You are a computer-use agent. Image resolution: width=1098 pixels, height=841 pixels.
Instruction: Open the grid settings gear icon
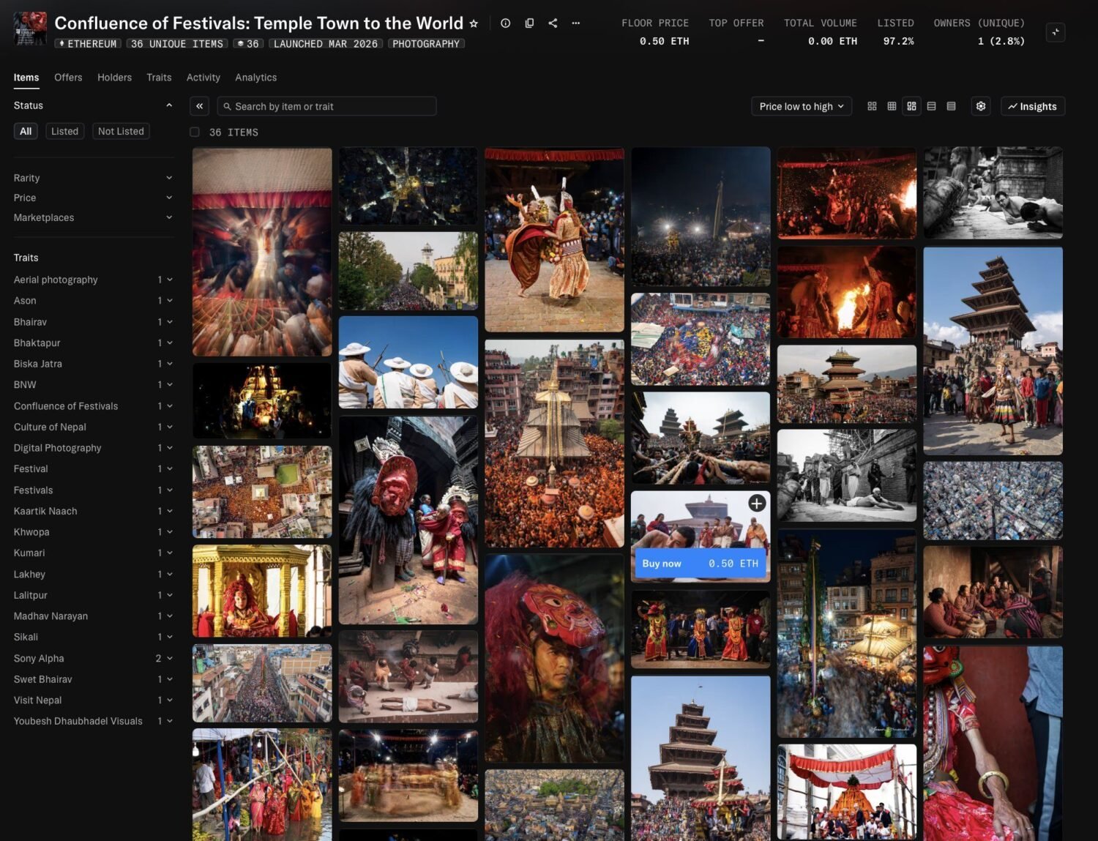(980, 106)
